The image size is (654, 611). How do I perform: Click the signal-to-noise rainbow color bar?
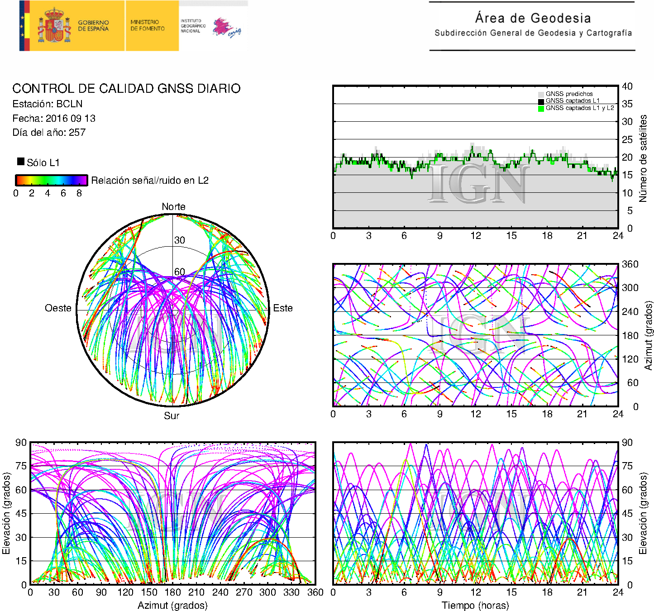coord(51,180)
